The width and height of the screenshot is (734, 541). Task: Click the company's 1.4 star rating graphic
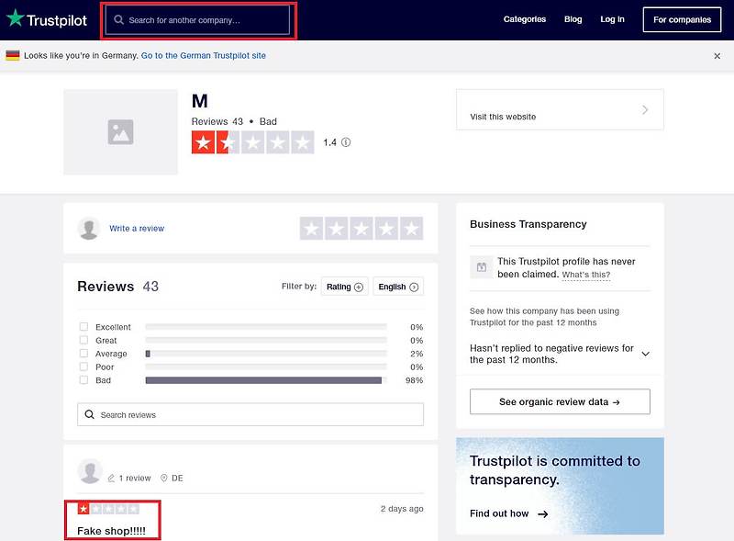253,142
